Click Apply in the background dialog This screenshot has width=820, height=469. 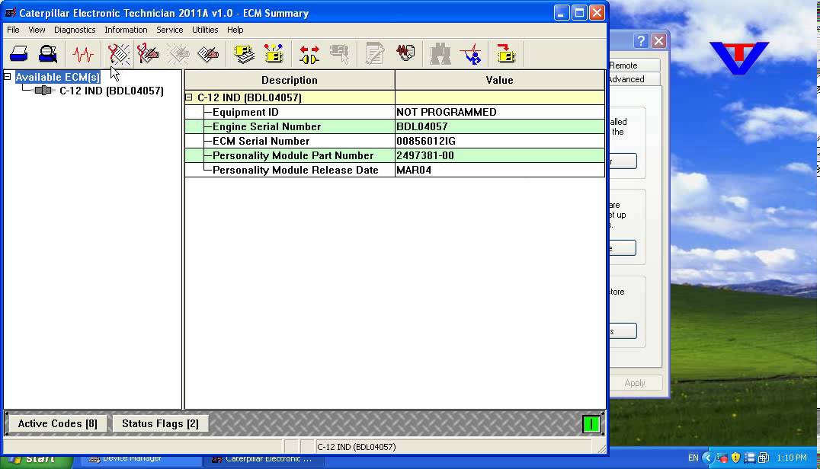tap(636, 383)
